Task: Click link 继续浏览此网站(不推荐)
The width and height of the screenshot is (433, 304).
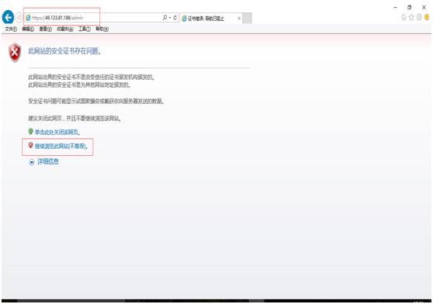Action: (x=61, y=147)
